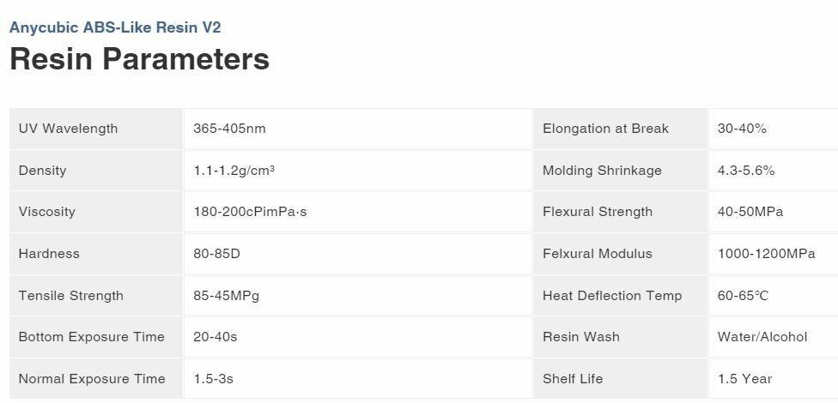Click the UV Wavelength label cell
Screen dimensions: 838x403
[96, 129]
